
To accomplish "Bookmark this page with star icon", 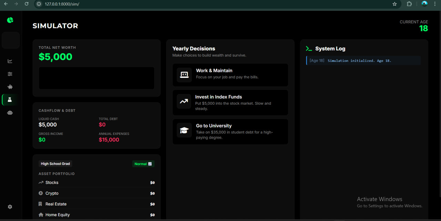I will pyautogui.click(x=394, y=4).
